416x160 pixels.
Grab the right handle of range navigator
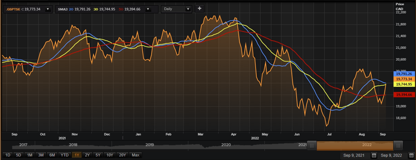click(398, 145)
